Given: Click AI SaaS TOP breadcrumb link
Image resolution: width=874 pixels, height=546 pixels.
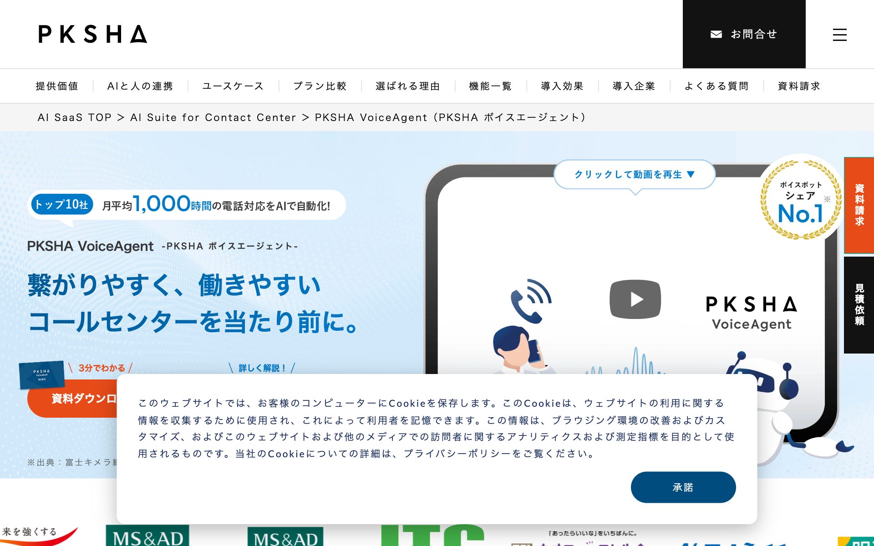Looking at the screenshot, I should tap(75, 117).
